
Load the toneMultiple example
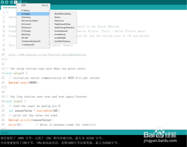pyautogui.click(x=63, y=38)
